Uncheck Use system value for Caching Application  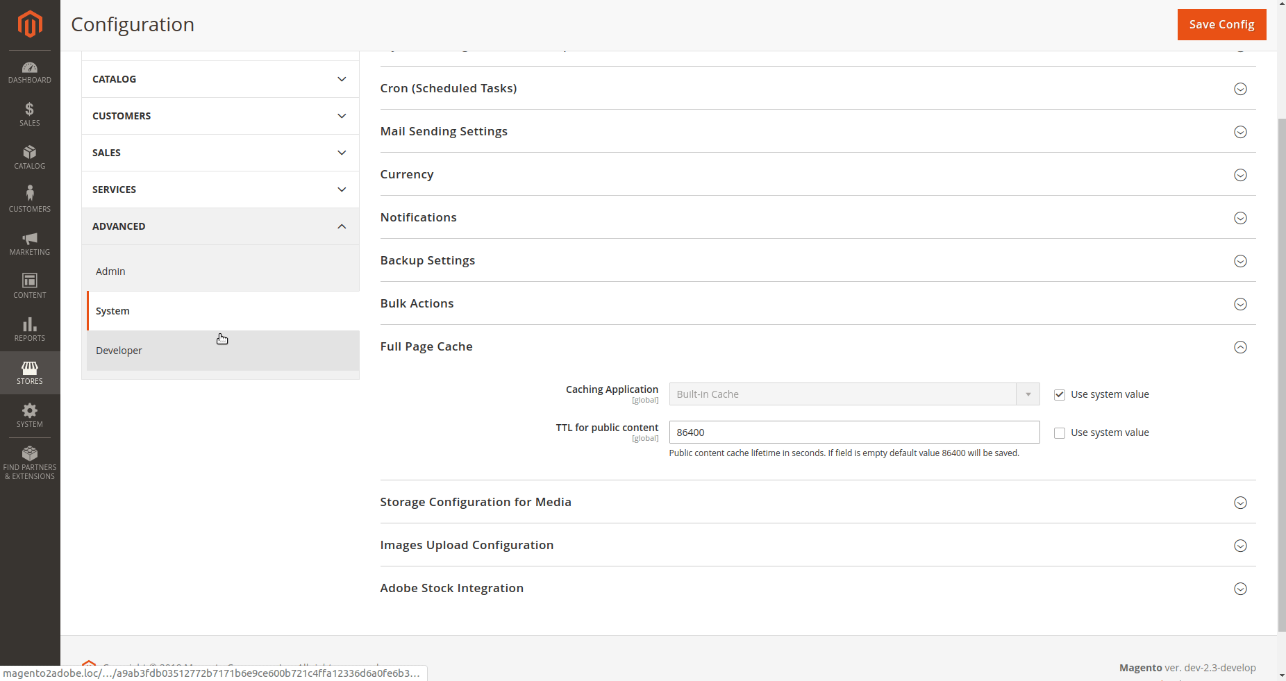pos(1060,394)
